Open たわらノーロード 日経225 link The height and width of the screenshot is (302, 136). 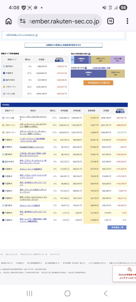[x=30, y=205]
